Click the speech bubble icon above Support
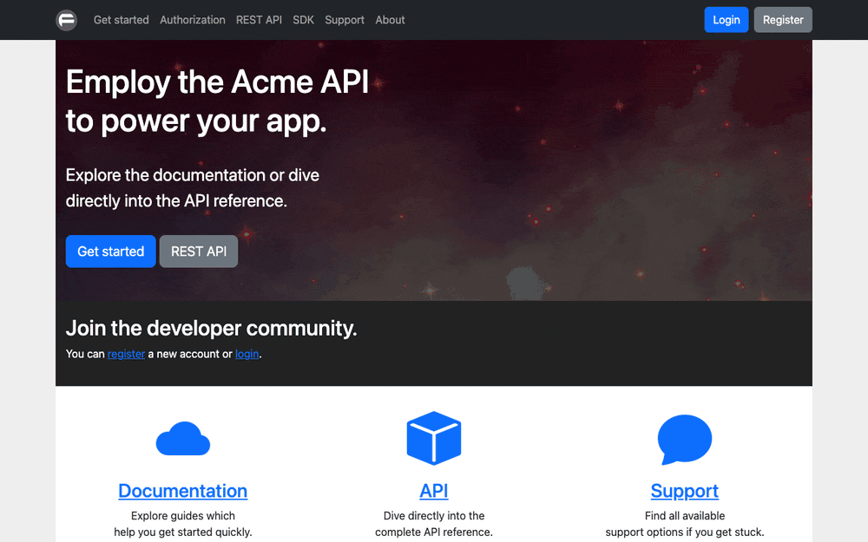Screen dimensions: 868x542 [685, 440]
